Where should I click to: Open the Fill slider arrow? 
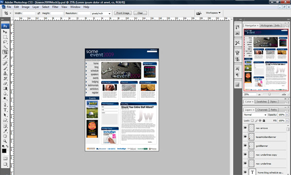(x=287, y=121)
